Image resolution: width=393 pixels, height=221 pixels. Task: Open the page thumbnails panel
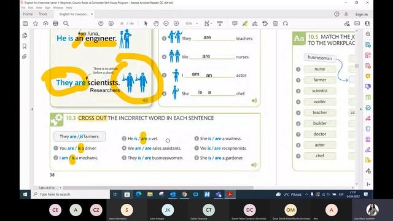(25, 36)
